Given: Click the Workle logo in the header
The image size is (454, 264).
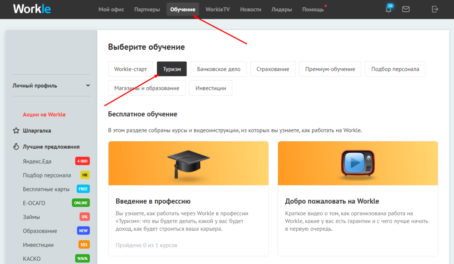Looking at the screenshot, I should (32, 9).
